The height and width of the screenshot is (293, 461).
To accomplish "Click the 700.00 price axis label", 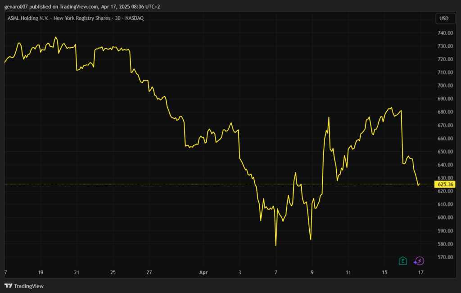I will coord(445,86).
